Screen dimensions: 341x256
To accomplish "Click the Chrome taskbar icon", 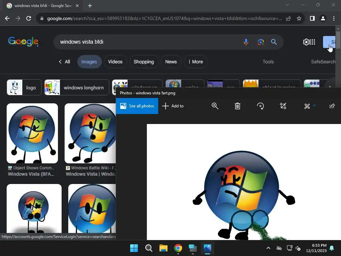I will [x=178, y=248].
